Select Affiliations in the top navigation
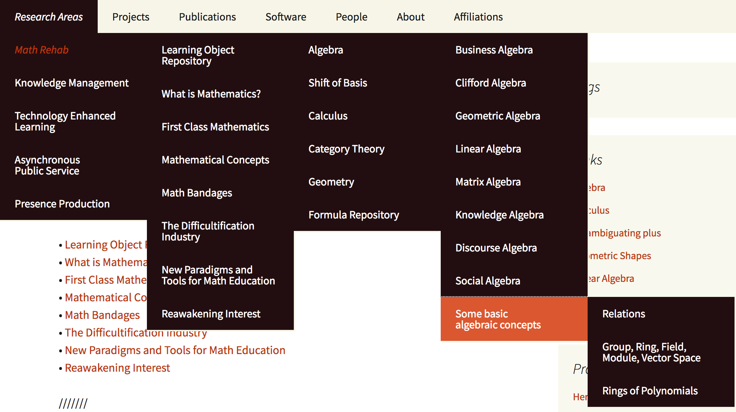This screenshot has height=412, width=736. [x=478, y=17]
